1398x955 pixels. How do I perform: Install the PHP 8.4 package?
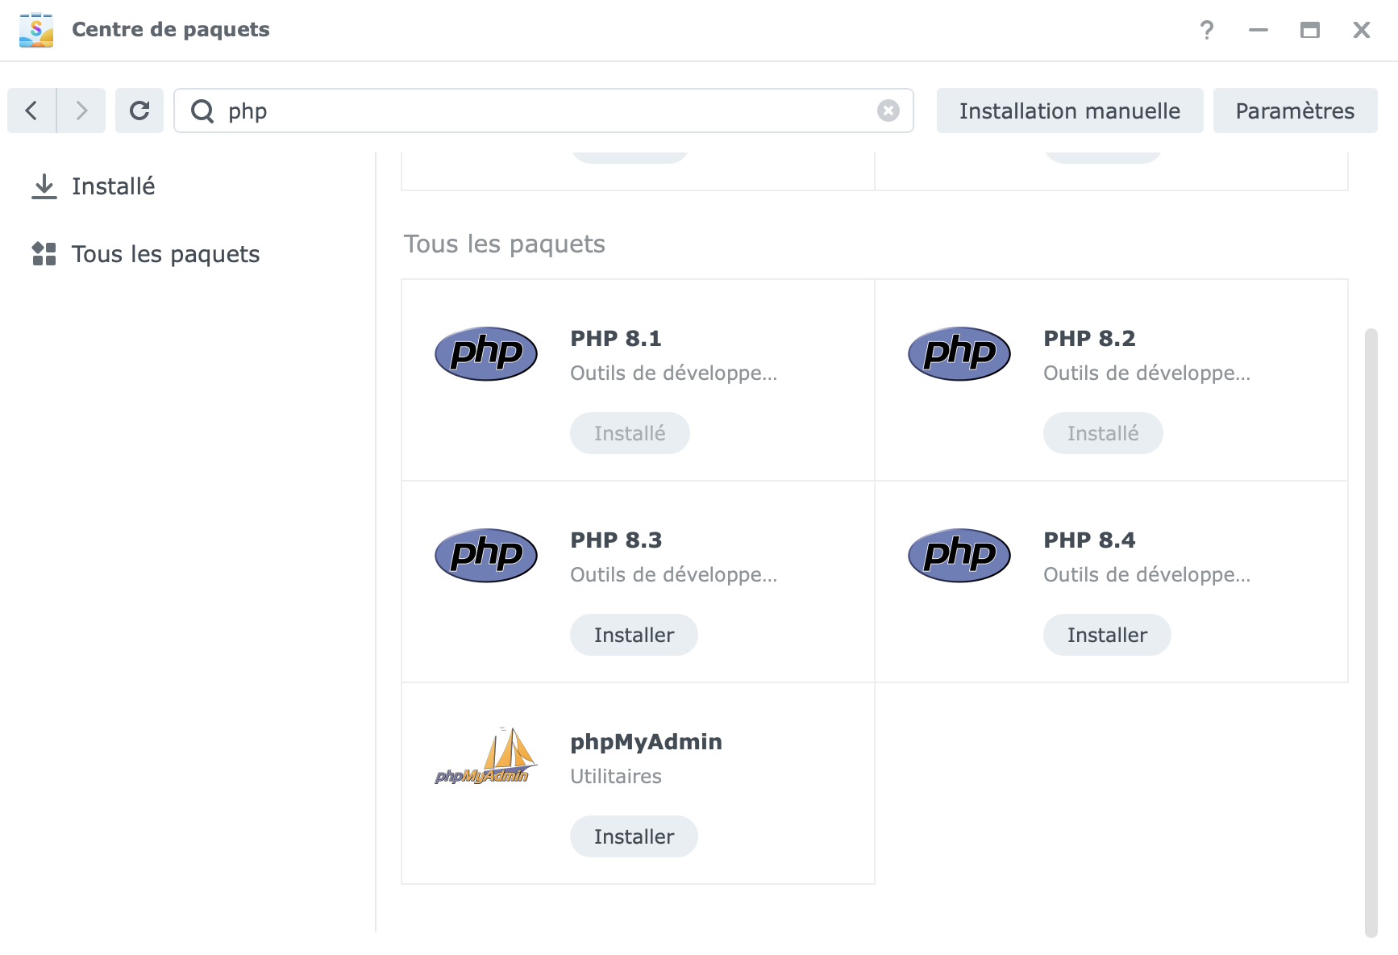pyautogui.click(x=1106, y=635)
